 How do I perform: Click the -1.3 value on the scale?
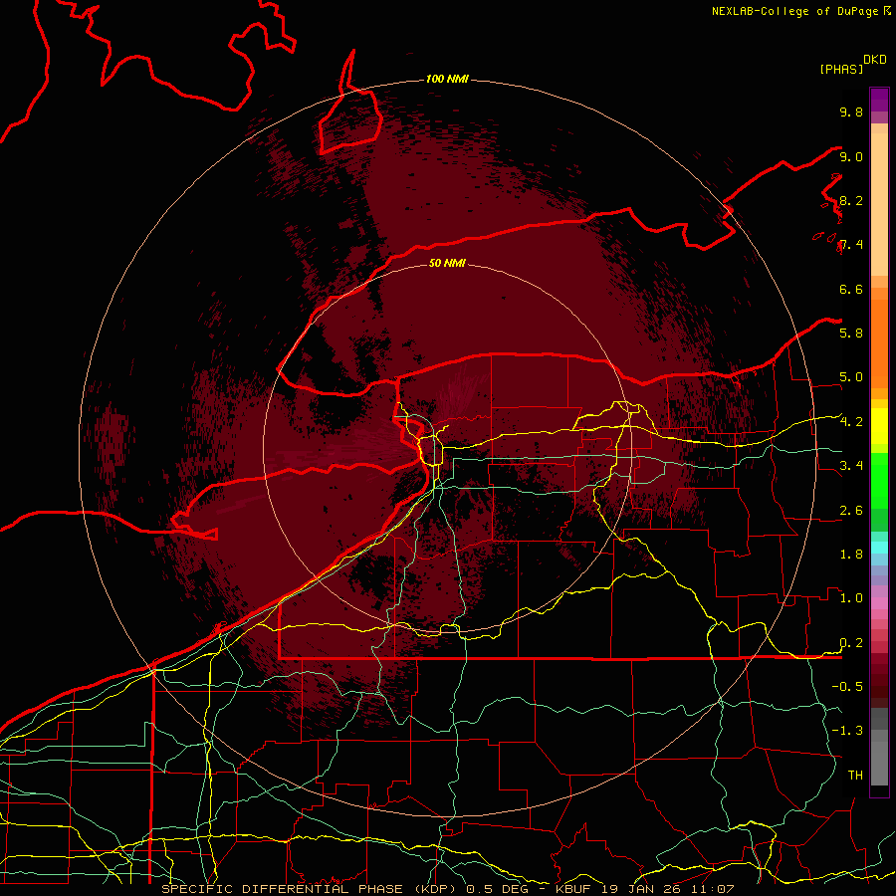(847, 731)
